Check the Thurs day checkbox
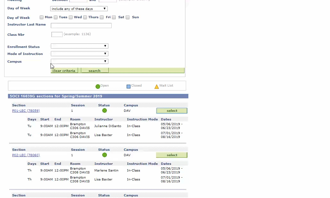Image resolution: width=330 pixels, height=198 pixels. (85, 17)
